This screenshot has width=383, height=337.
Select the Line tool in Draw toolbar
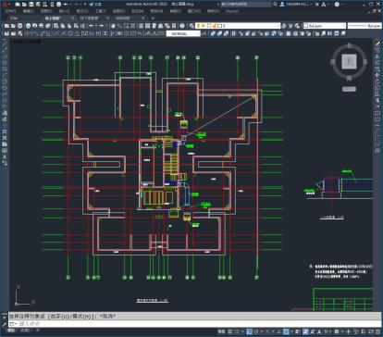5,44
